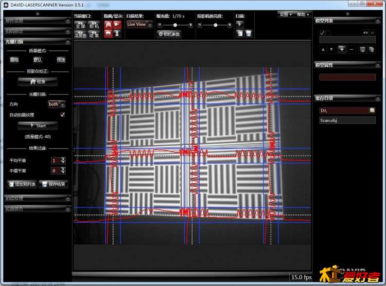Start scan with toolbar play icon
Viewport: 386px width, 286px height.
point(239,24)
